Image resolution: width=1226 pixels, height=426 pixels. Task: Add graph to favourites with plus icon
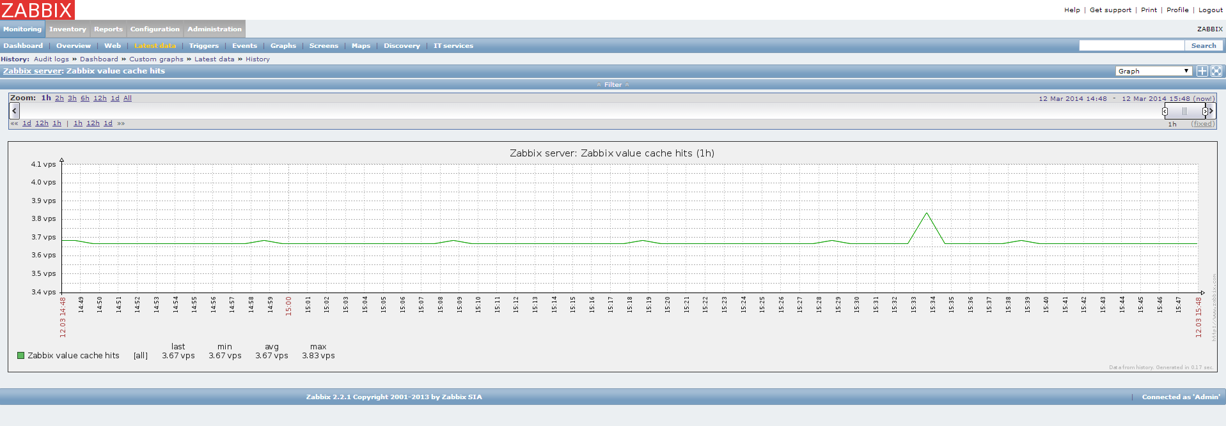pos(1202,71)
